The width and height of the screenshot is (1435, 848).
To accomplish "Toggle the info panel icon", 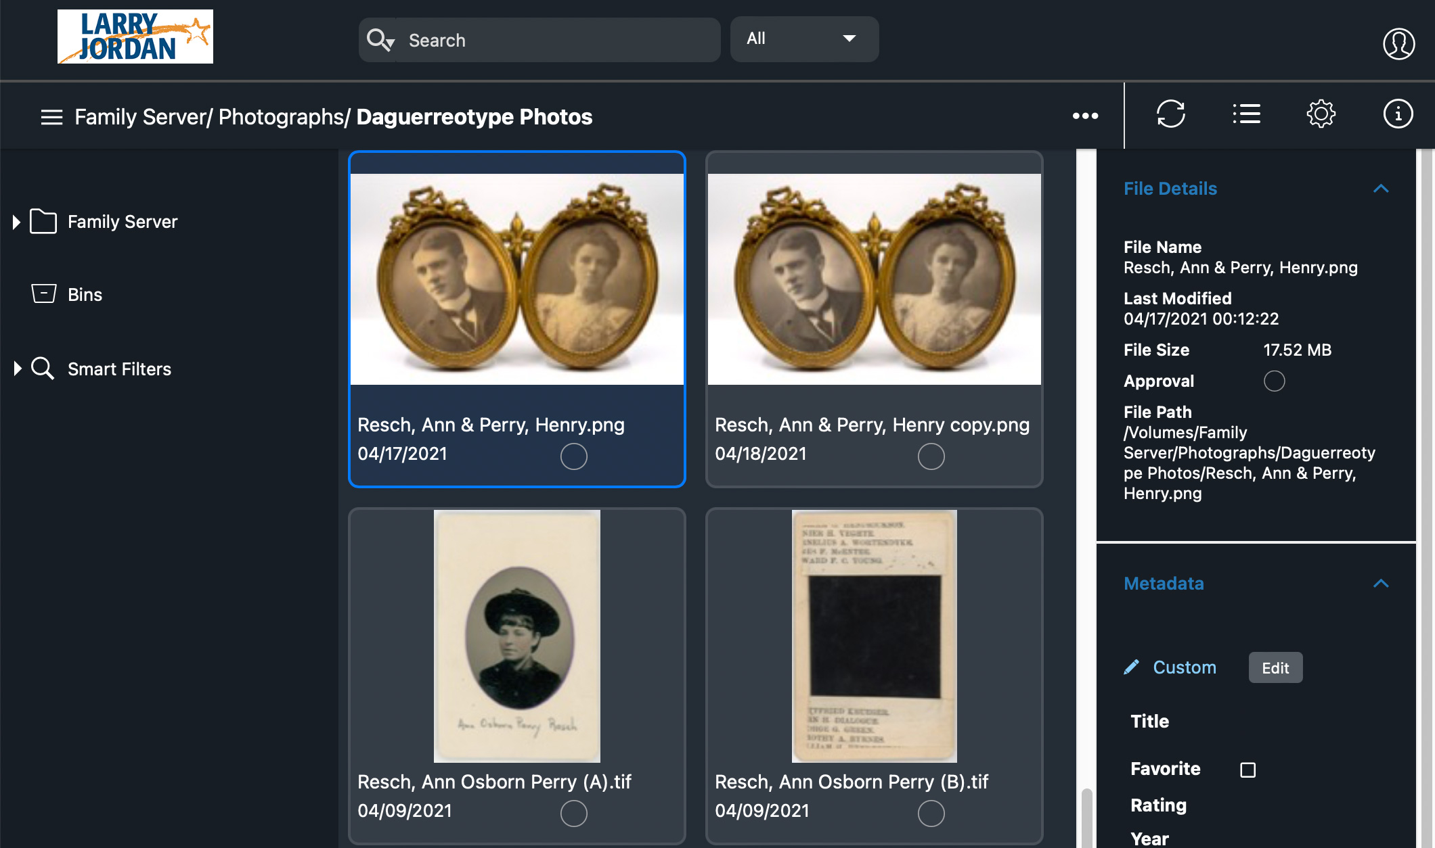I will tap(1398, 114).
